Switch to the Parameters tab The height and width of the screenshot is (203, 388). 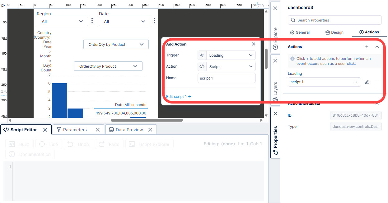tap(74, 129)
